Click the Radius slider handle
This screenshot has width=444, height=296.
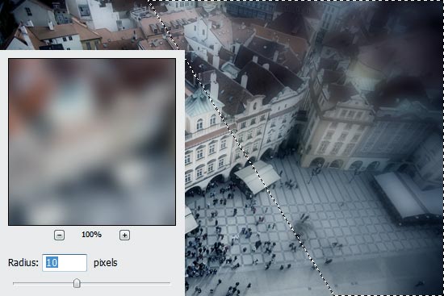coord(77,283)
